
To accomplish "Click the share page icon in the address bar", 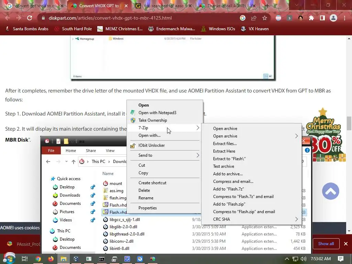I will pos(254,18).
